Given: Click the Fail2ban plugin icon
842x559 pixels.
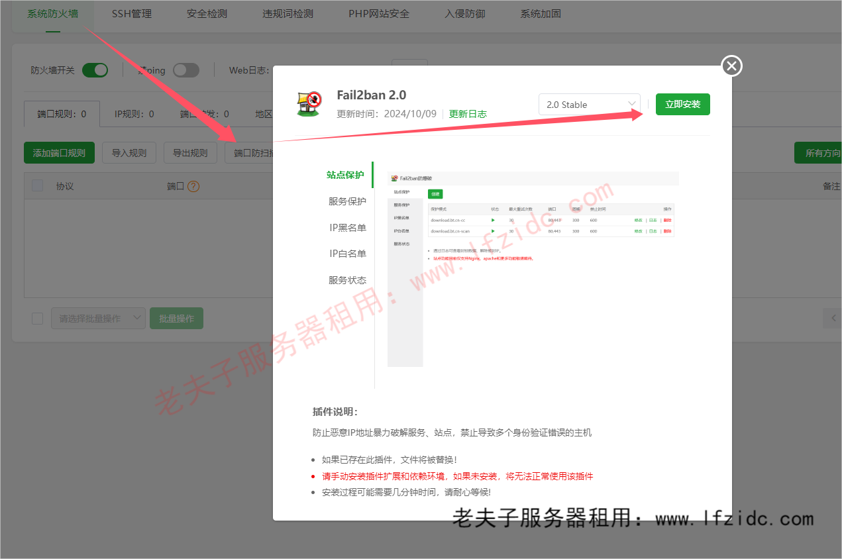Looking at the screenshot, I should [x=309, y=103].
